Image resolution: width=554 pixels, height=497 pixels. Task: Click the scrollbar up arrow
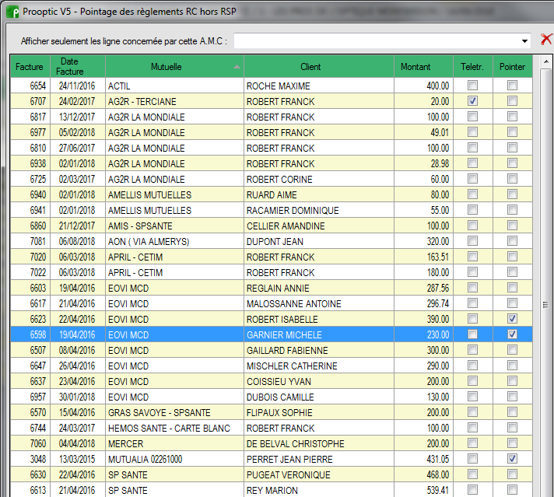pos(546,61)
